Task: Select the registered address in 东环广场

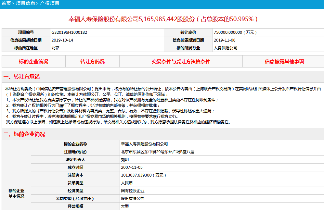Action: (x=157, y=152)
